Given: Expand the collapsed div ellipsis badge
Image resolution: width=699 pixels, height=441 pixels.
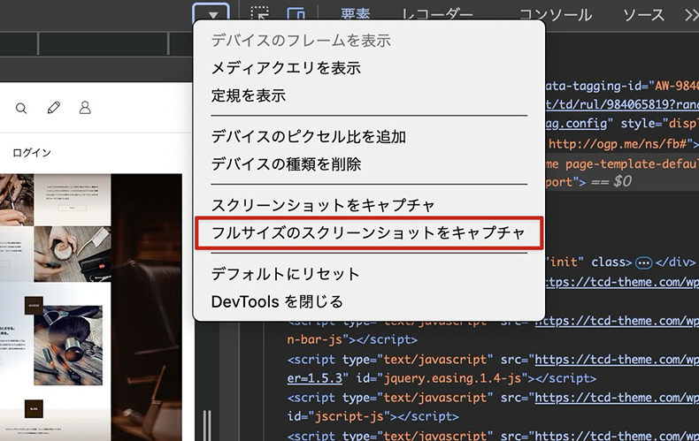Looking at the screenshot, I should pos(643,262).
